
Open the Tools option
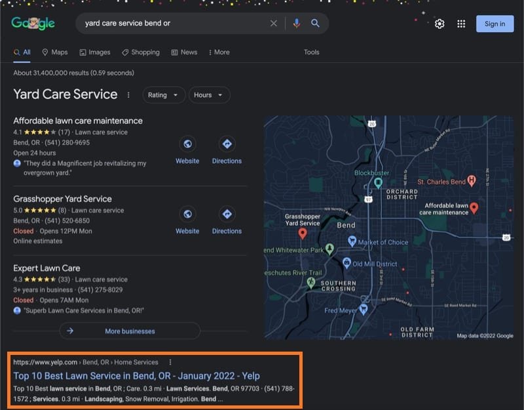[x=312, y=52]
